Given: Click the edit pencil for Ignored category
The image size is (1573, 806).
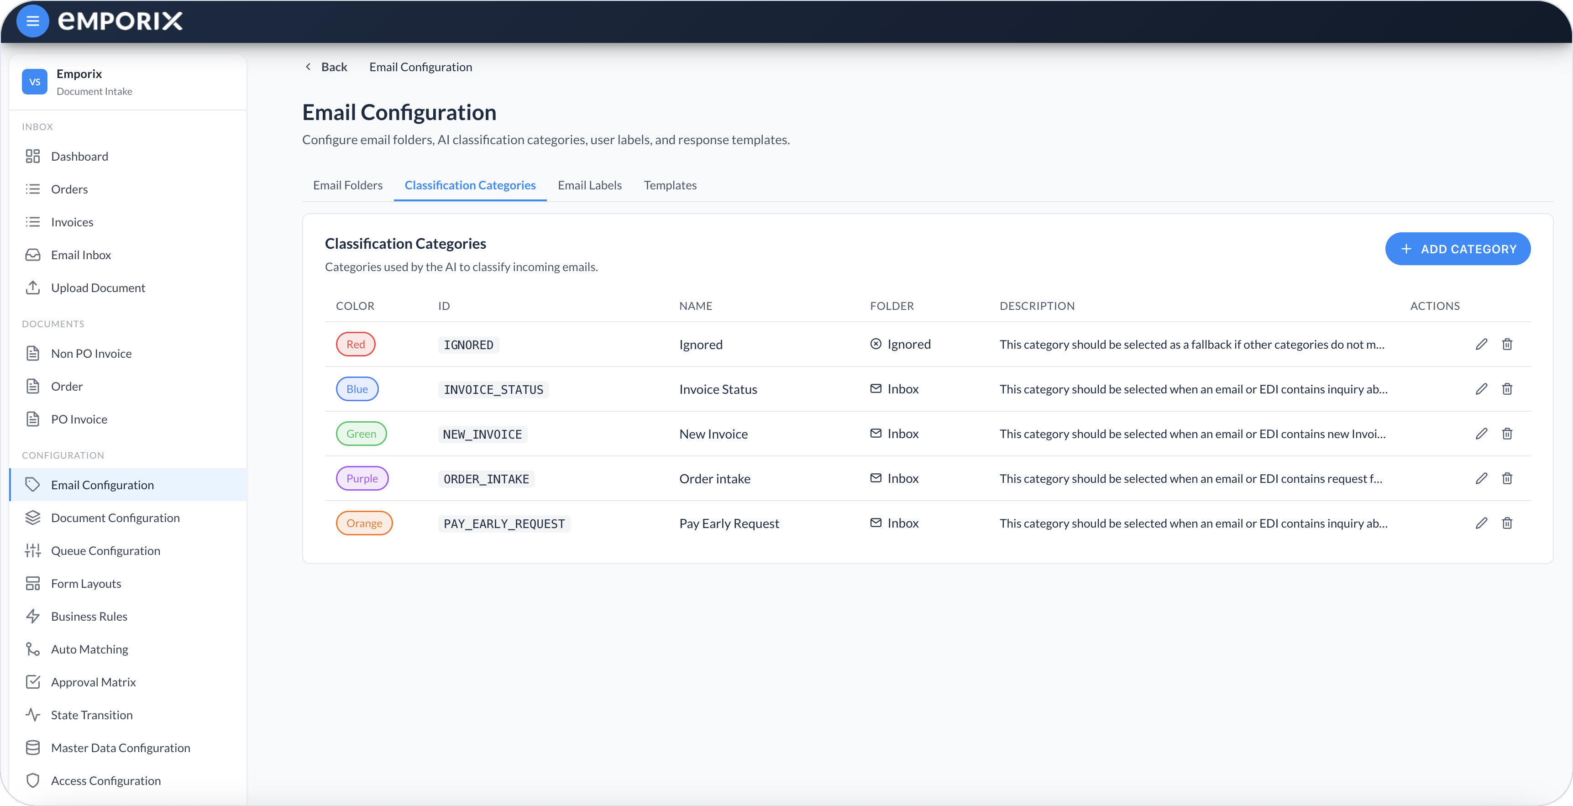Looking at the screenshot, I should pyautogui.click(x=1481, y=345).
